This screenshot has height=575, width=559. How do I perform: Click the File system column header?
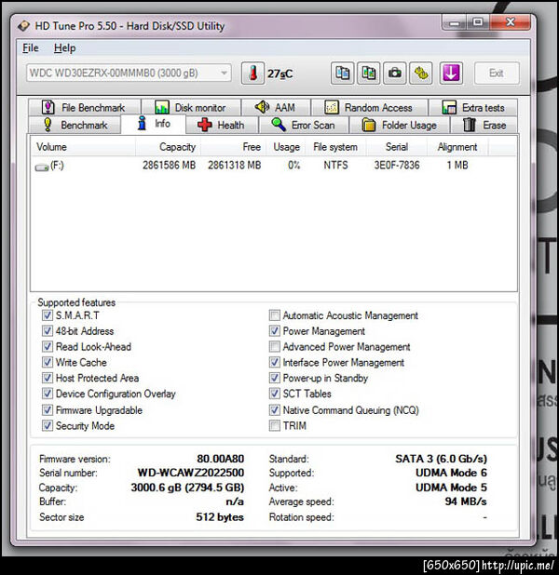[x=335, y=147]
